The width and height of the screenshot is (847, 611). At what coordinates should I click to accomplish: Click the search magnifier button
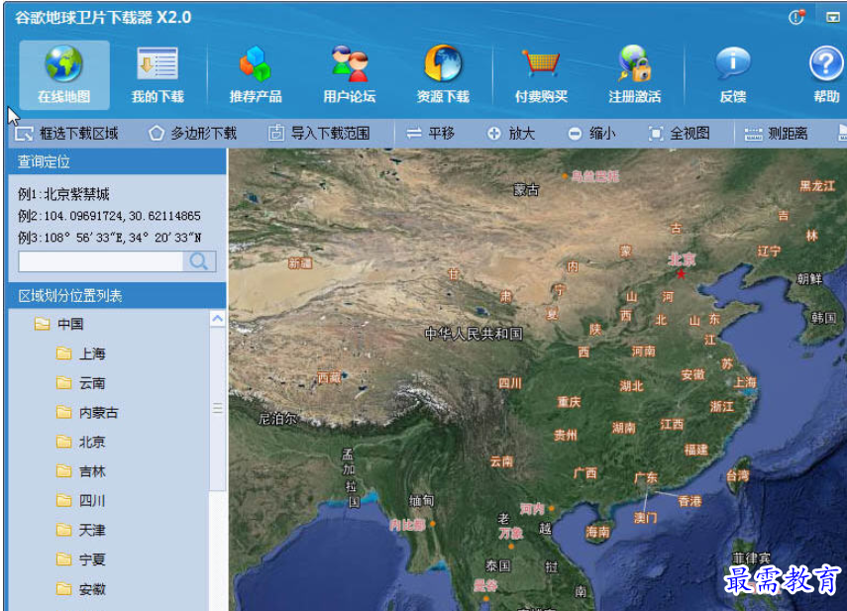(x=199, y=261)
